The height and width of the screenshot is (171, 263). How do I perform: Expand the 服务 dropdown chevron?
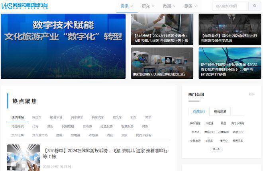pos(195,6)
